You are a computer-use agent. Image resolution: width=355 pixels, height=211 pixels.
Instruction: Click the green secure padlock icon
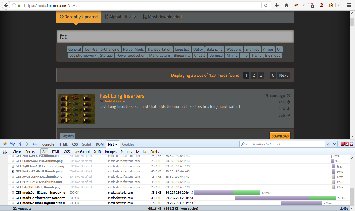19,6
